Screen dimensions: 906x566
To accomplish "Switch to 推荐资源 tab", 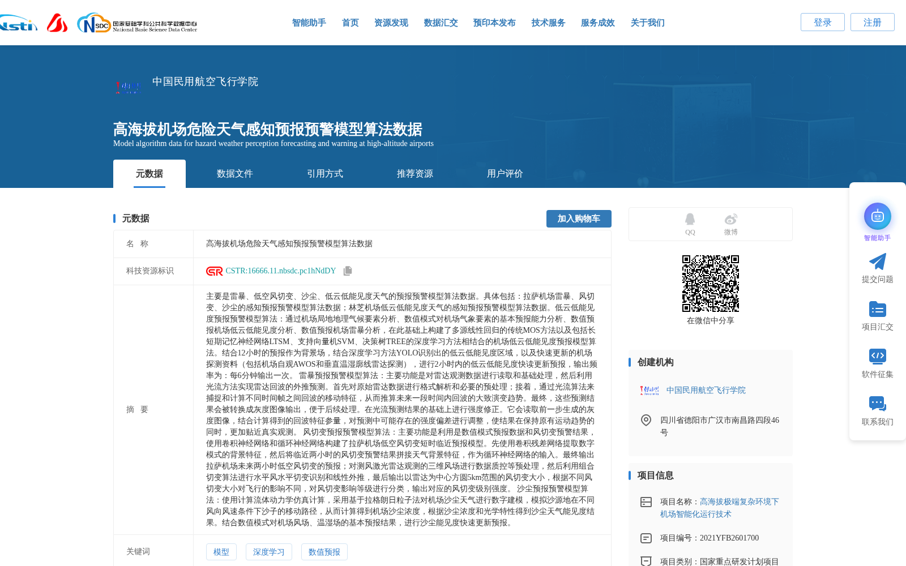I will pyautogui.click(x=415, y=174).
